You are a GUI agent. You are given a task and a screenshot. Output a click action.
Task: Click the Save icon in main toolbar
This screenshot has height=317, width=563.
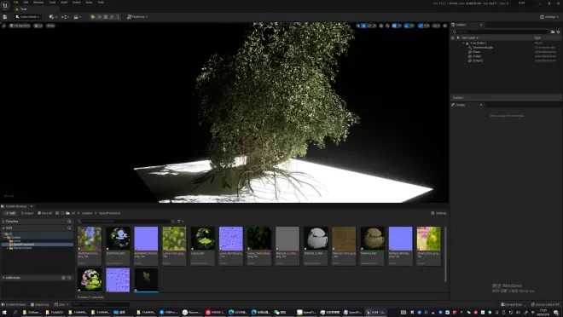pos(5,17)
